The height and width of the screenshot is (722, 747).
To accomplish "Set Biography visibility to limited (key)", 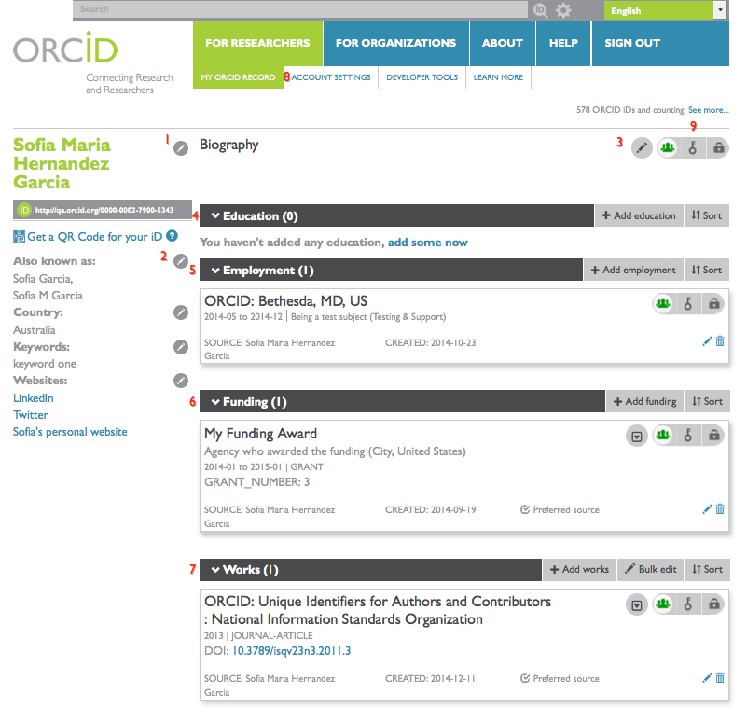I will (693, 147).
